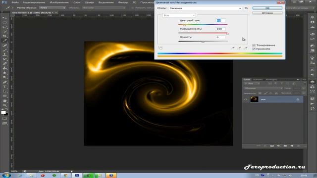The image size is (317, 178).
Task: Select the Rectangular Marquee tool
Action: (4, 22)
